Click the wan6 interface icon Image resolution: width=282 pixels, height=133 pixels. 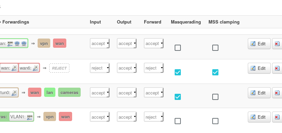[x=36, y=68]
